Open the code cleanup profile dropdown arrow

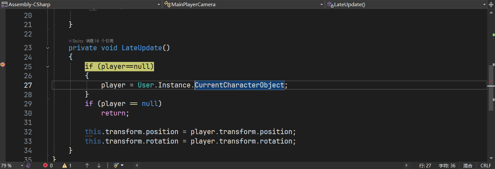(x=122, y=165)
